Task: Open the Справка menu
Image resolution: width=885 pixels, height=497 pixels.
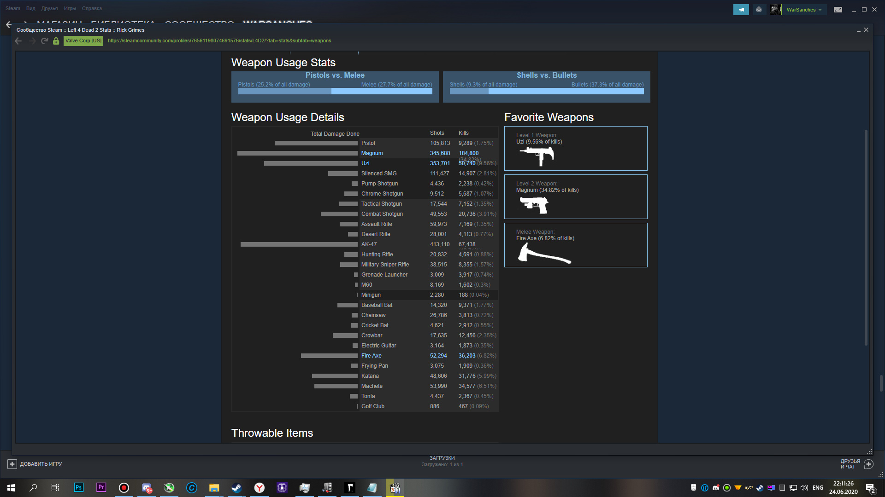Action: [x=92, y=8]
